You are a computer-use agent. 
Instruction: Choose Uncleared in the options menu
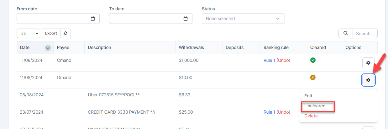pos(315,106)
